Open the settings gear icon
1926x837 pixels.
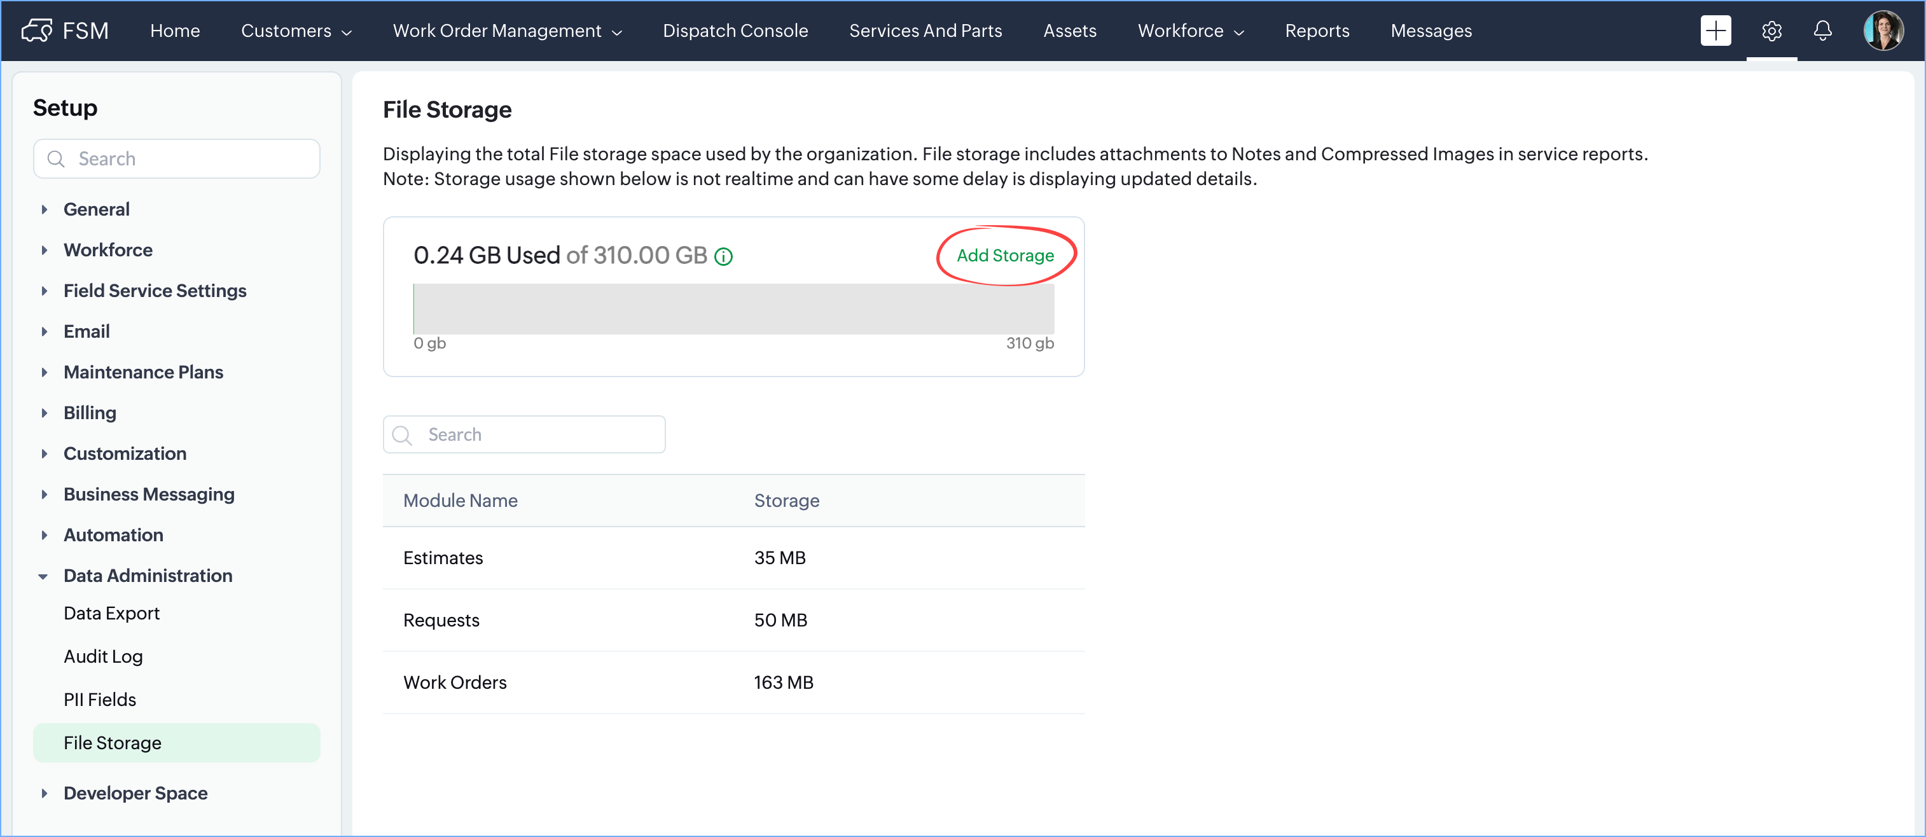click(x=1771, y=31)
